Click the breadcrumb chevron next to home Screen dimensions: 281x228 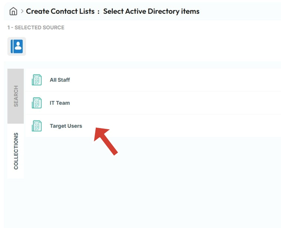(x=22, y=11)
